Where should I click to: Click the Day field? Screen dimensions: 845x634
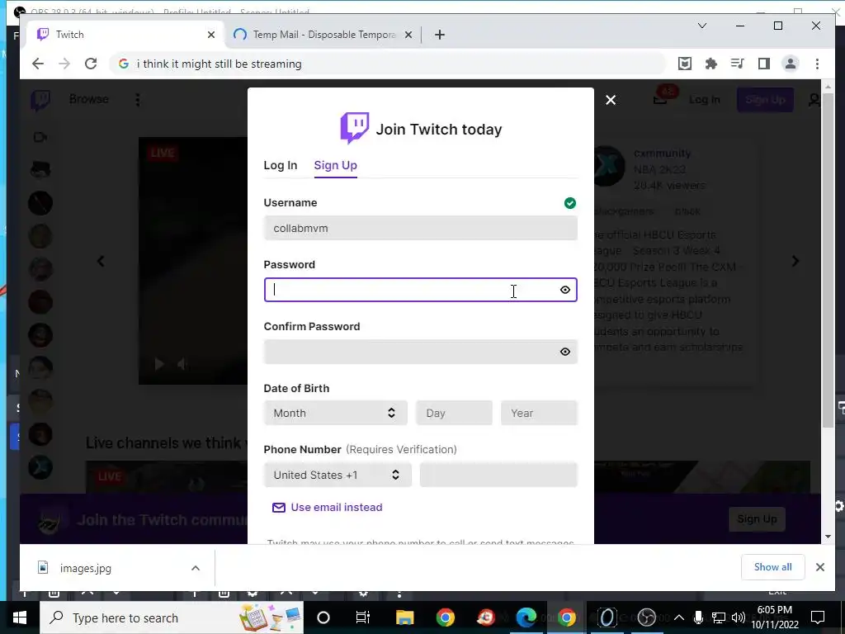[x=454, y=413]
